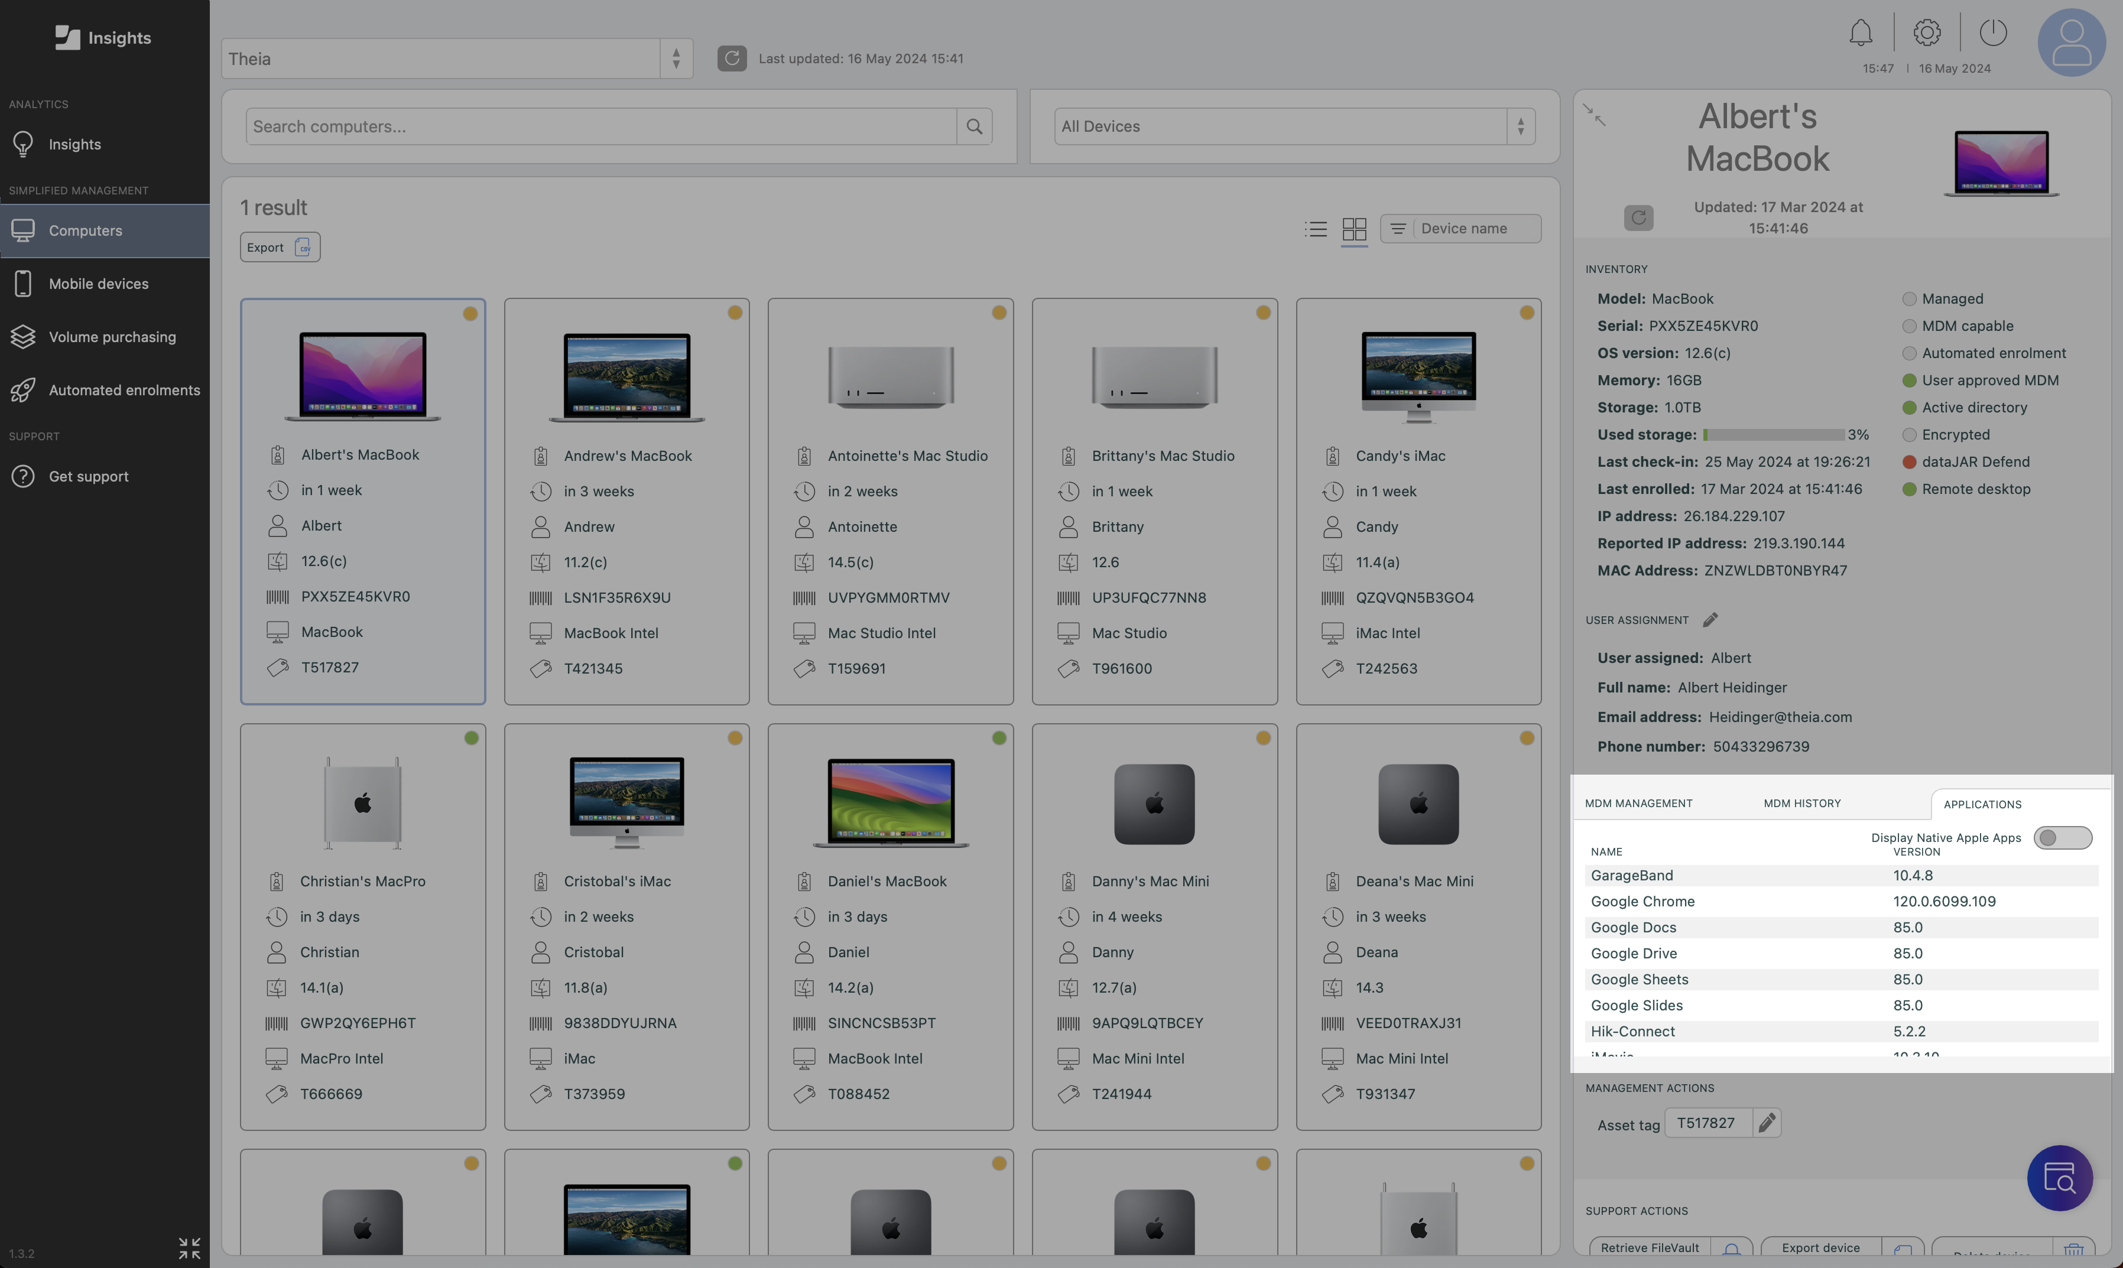2123x1268 pixels.
Task: Select Andrew's MacBook card
Action: coord(626,502)
